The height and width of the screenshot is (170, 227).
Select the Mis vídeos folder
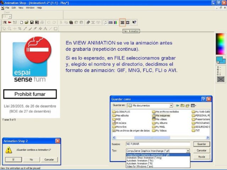[159, 119]
